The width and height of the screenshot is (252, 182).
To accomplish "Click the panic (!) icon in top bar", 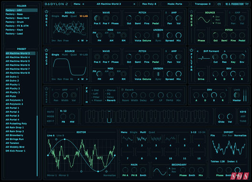I will [219, 4].
